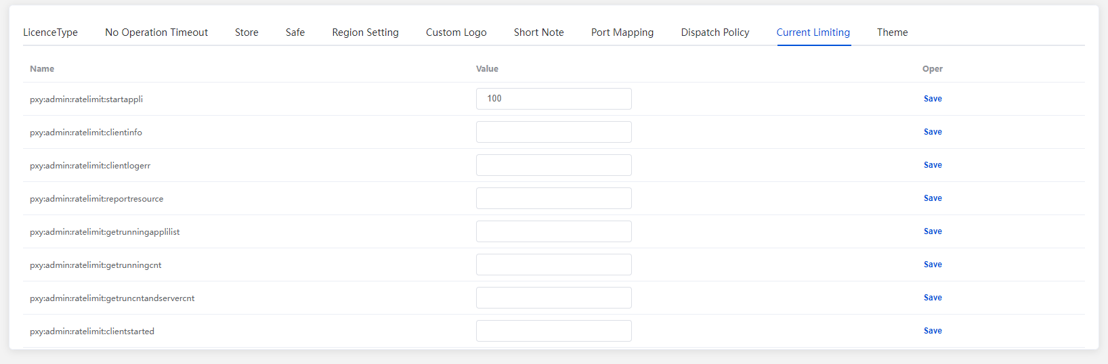The height and width of the screenshot is (364, 1108).
Task: Save the reportresource rate limit row
Action: point(933,198)
